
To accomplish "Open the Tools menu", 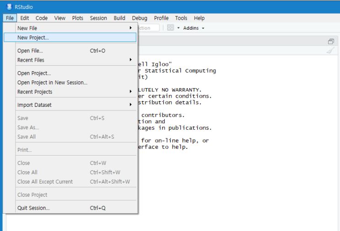I will tap(181, 18).
